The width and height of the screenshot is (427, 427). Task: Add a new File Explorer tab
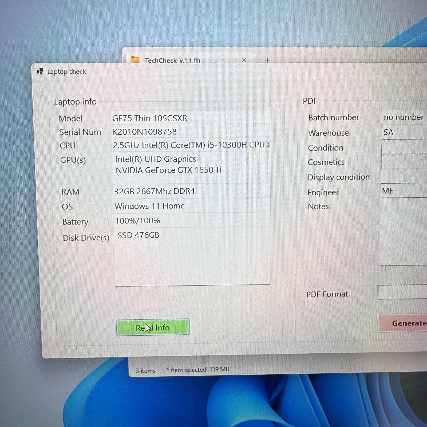268,60
